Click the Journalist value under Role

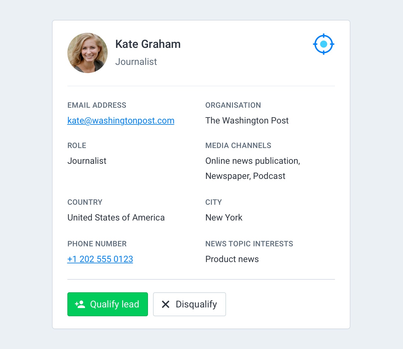87,161
